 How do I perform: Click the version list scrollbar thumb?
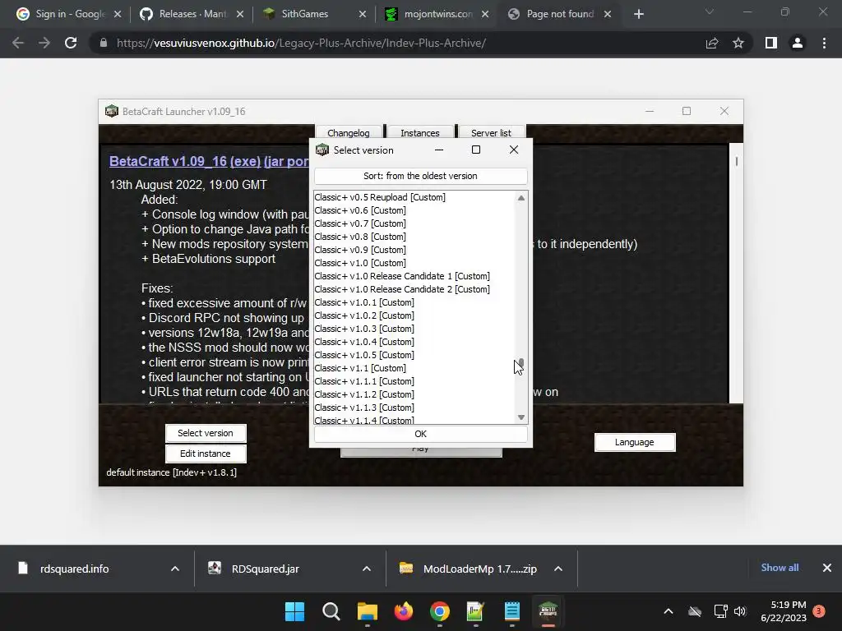tap(520, 364)
